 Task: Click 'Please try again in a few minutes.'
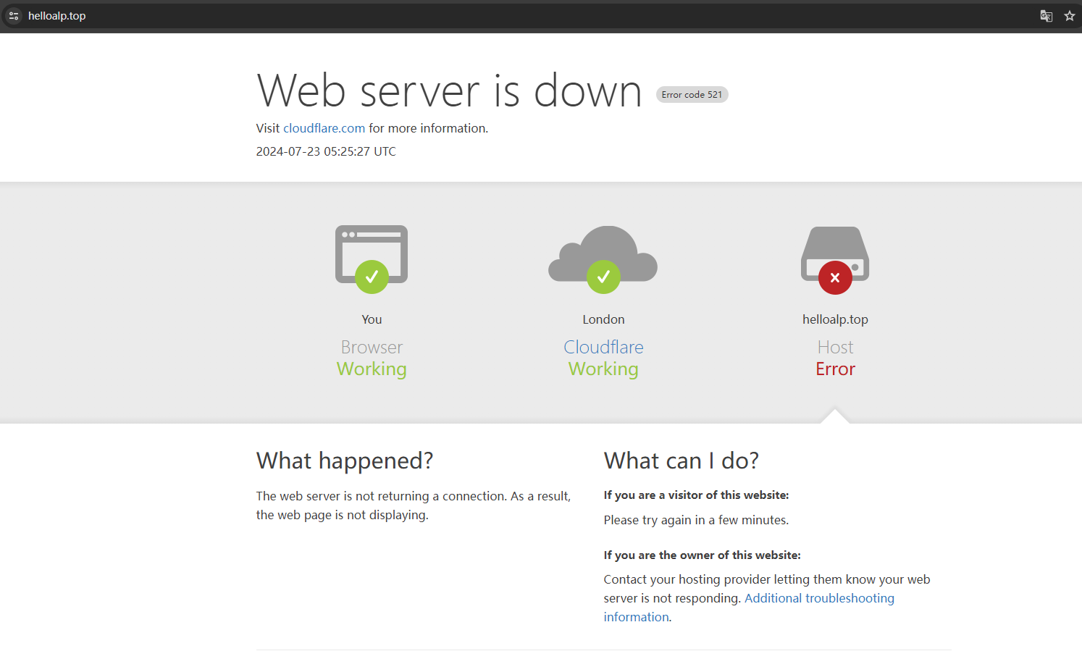pyautogui.click(x=696, y=520)
